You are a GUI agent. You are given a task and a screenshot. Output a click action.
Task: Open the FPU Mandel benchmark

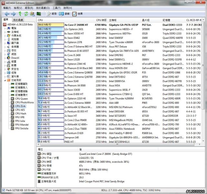[20, 124]
